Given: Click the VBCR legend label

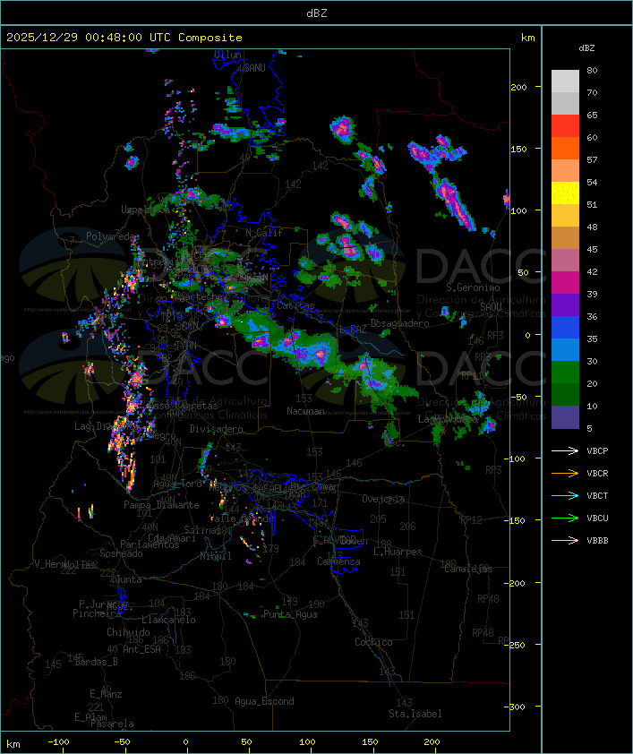Looking at the screenshot, I should click(597, 473).
